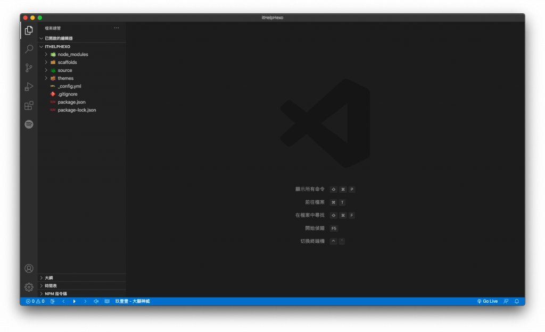
Task: Open the Explorer files view icon
Action: tap(29, 30)
